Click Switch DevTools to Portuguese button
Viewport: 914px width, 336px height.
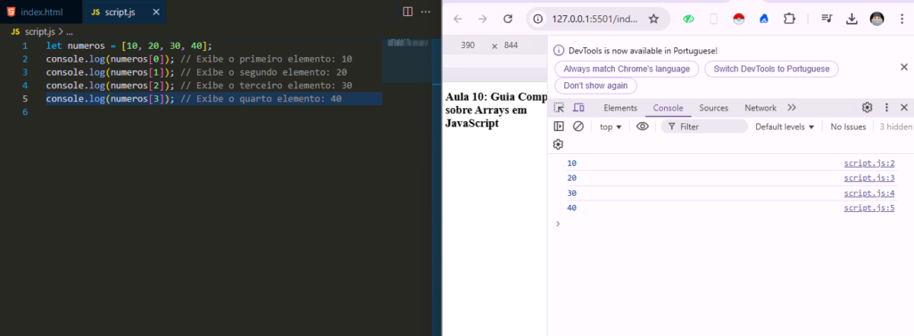pos(771,69)
